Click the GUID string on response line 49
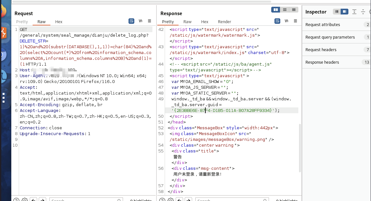The width and height of the screenshot is (371, 201). [223, 110]
